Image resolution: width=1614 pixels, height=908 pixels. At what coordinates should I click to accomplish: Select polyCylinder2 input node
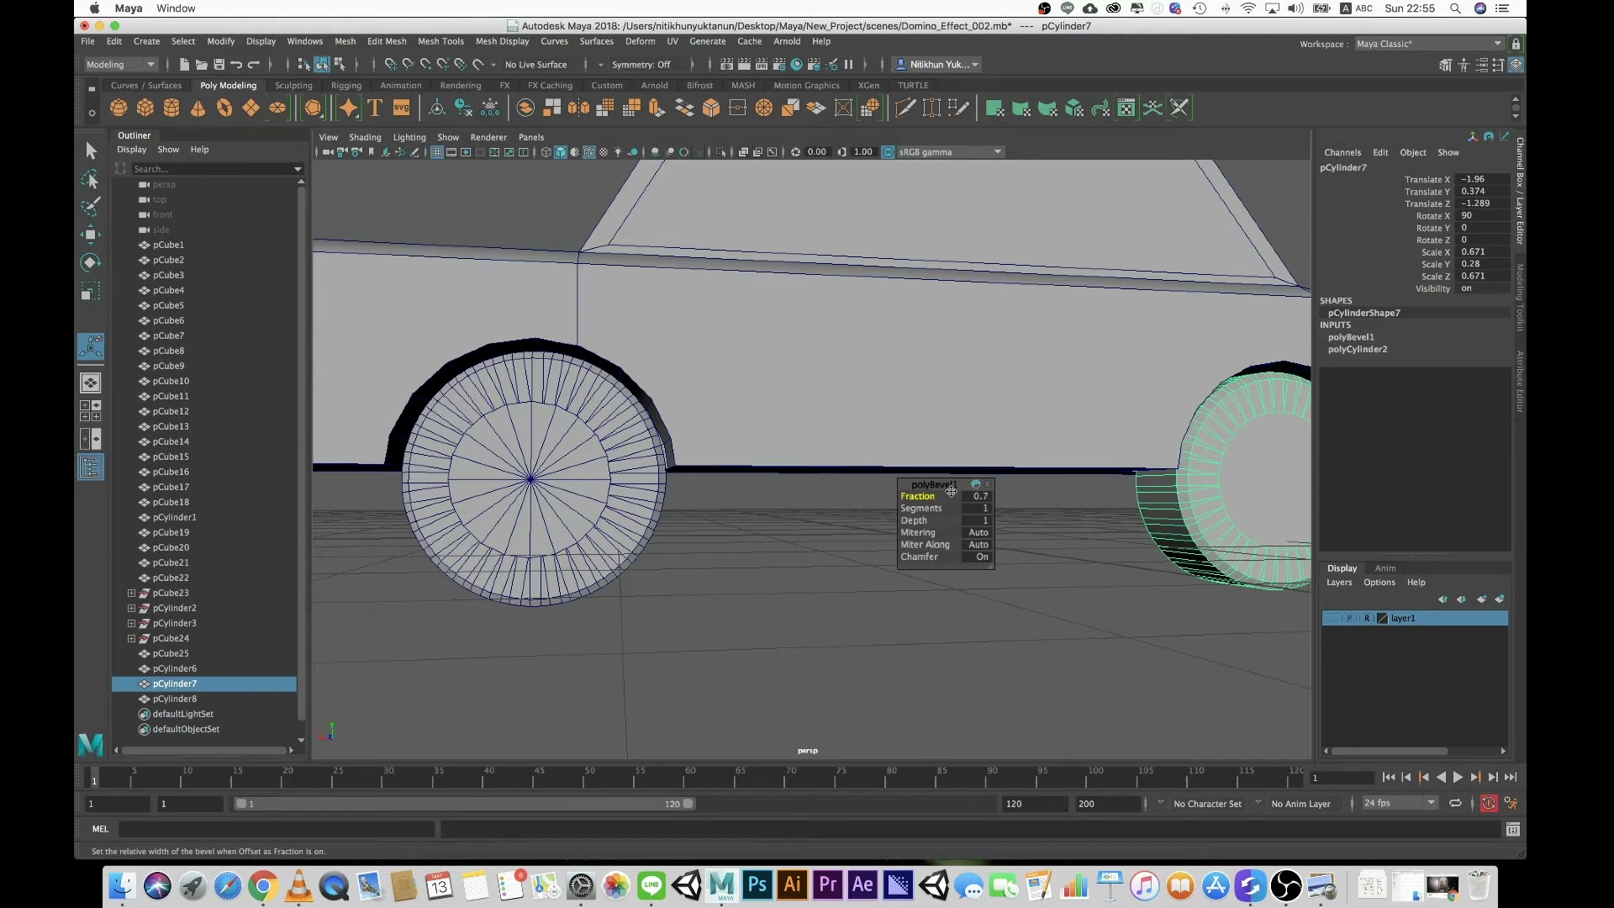pyautogui.click(x=1358, y=350)
